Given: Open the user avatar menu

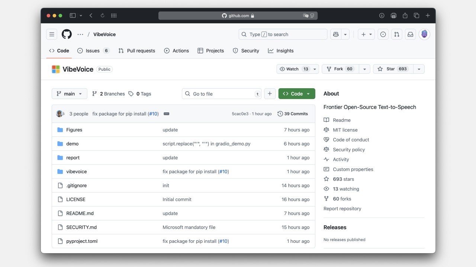Looking at the screenshot, I should tap(424, 34).
